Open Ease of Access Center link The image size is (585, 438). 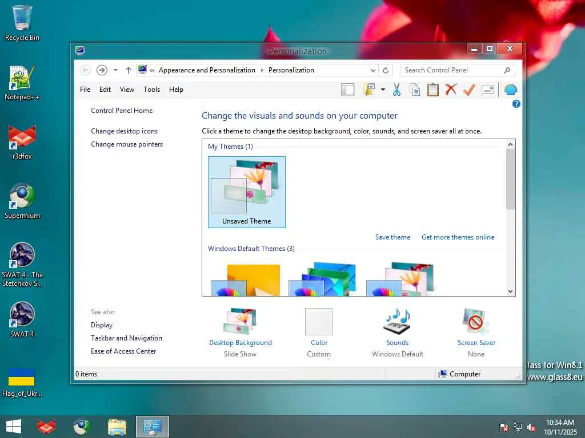(x=123, y=351)
